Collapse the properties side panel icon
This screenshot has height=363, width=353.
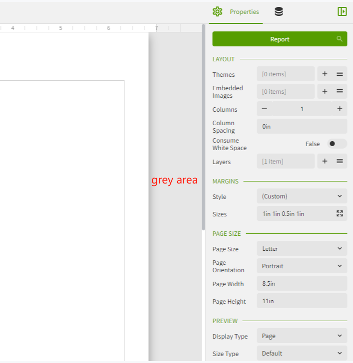pos(342,11)
